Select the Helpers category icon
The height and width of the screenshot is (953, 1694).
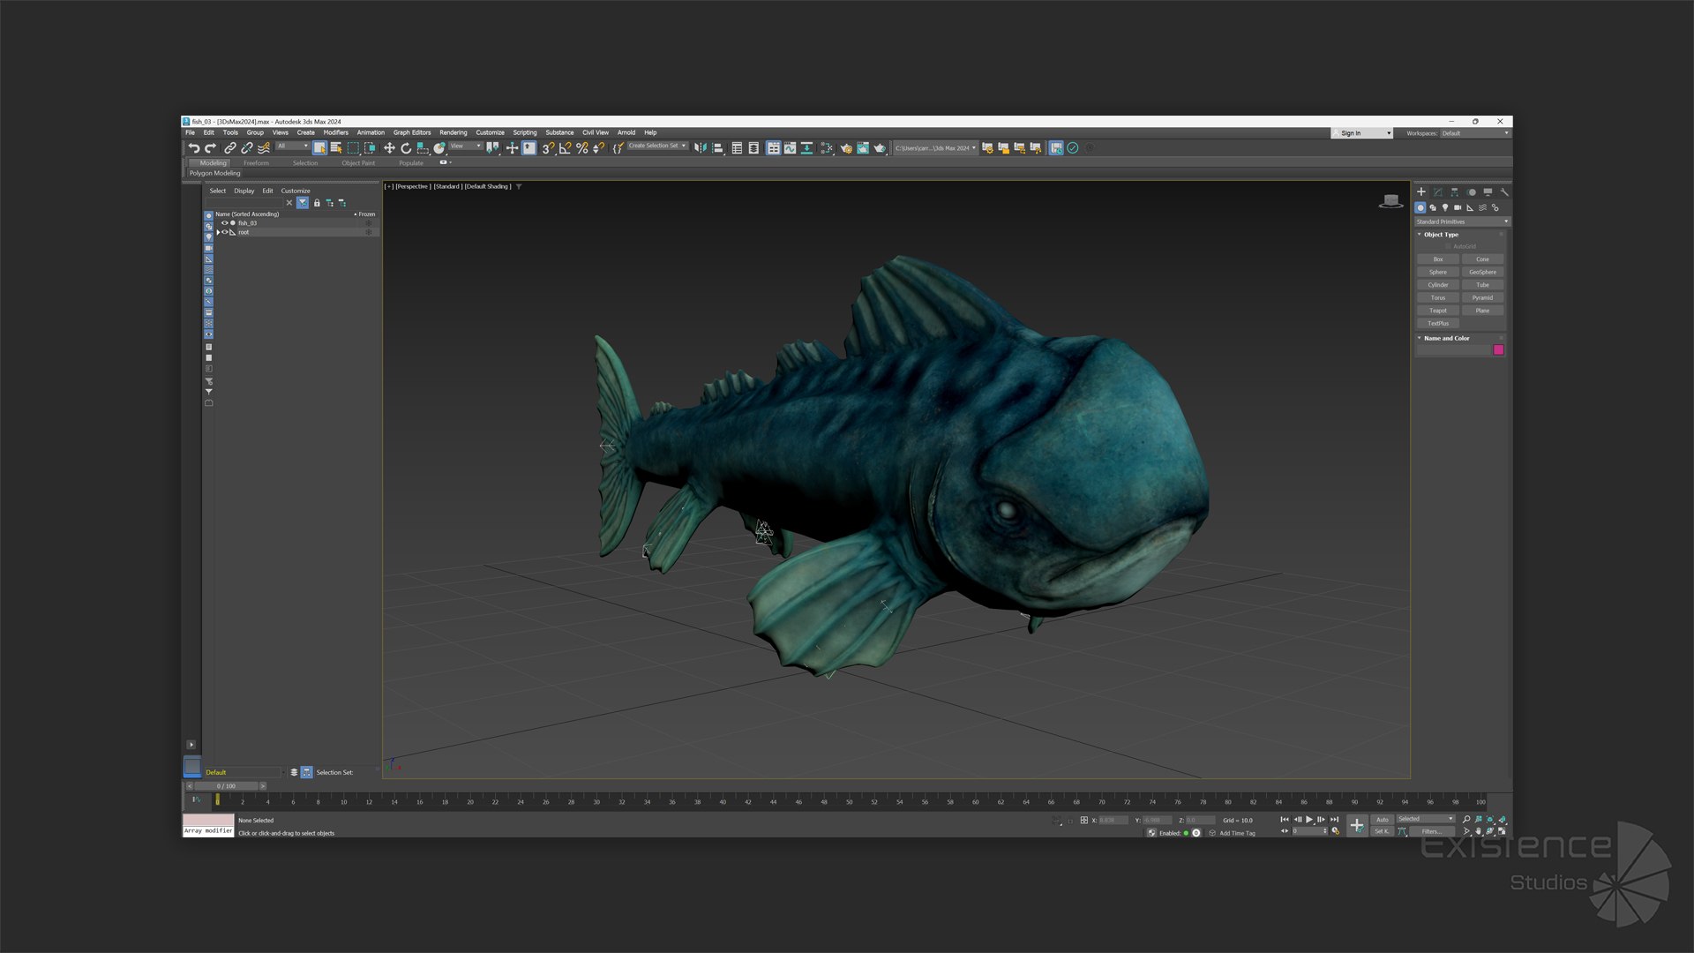pyautogui.click(x=1470, y=207)
